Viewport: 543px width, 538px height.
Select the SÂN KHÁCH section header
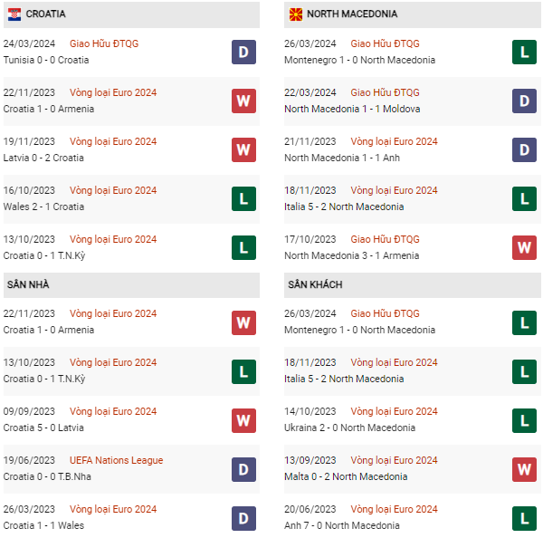(x=315, y=284)
